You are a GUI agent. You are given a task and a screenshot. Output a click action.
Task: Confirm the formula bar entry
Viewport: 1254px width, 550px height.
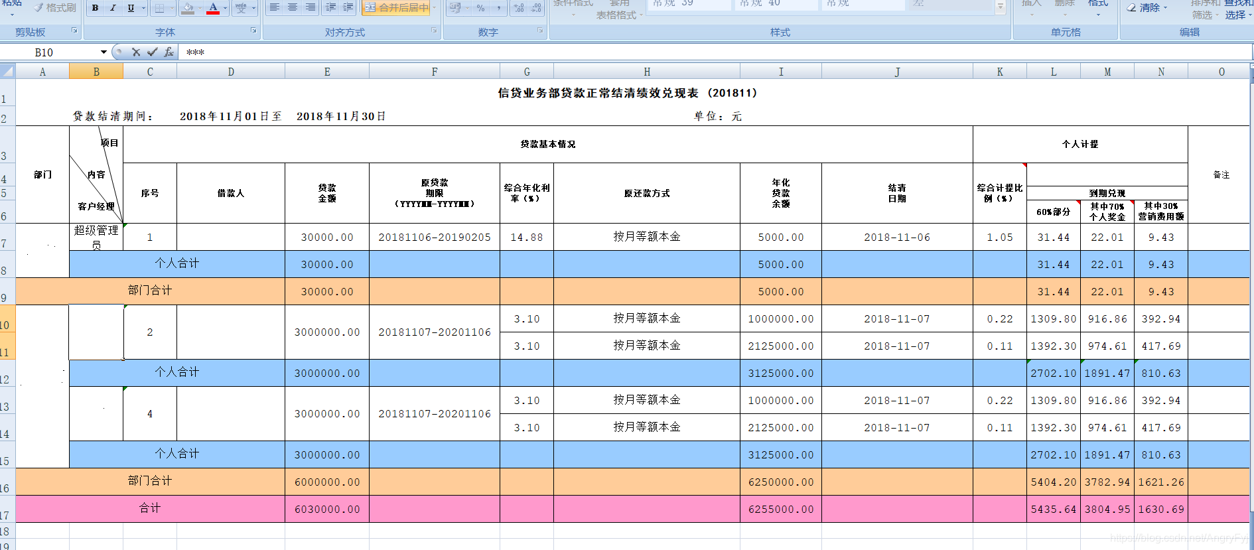(153, 52)
